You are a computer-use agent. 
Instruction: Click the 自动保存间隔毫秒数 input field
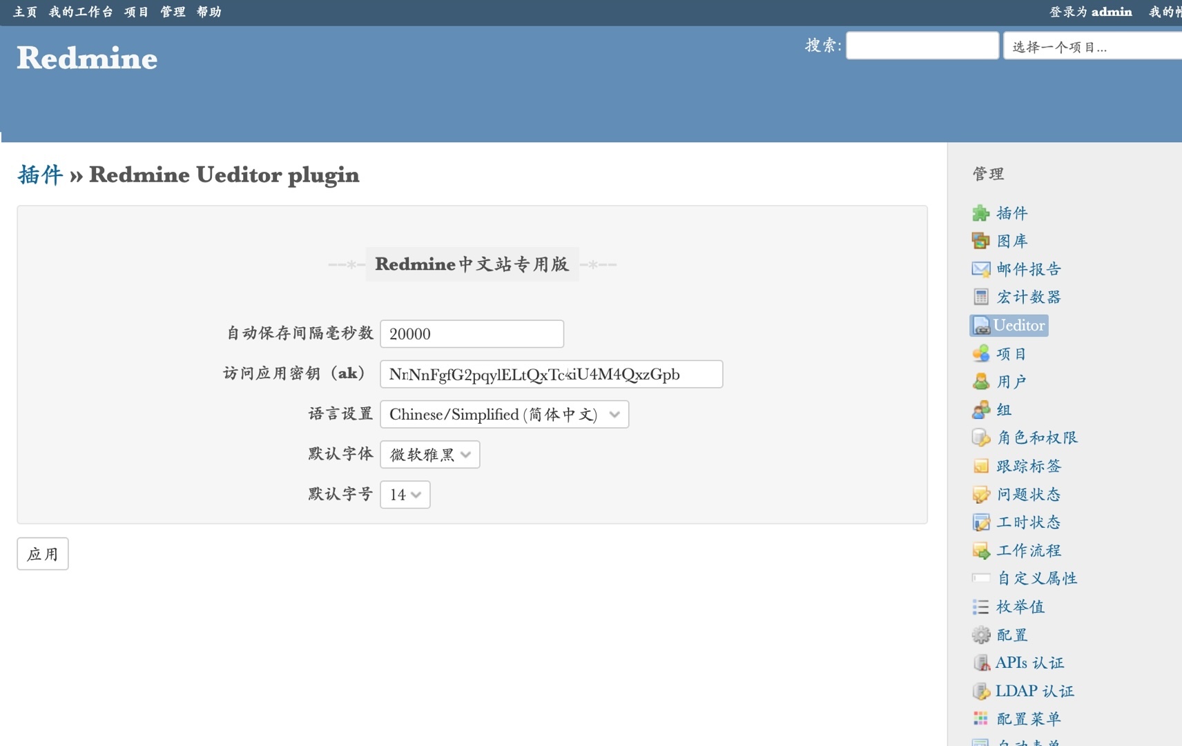click(472, 334)
